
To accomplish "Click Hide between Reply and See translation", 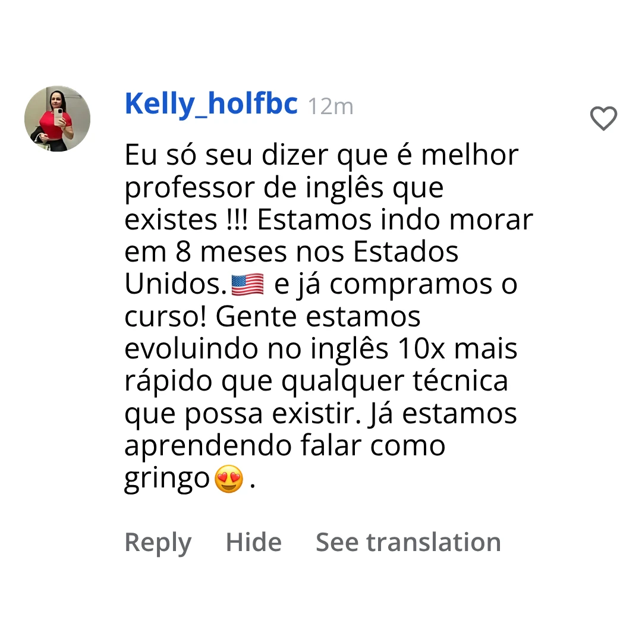I will (253, 542).
